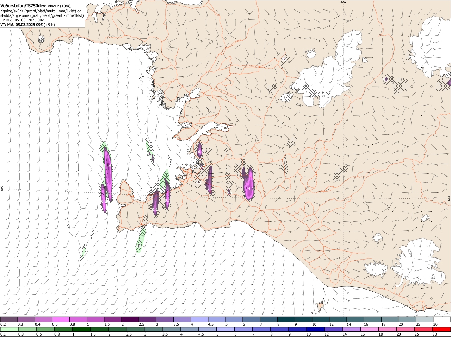
Task: Select the bright red swatch labeled 30, lower scale
Action: coord(442,329)
